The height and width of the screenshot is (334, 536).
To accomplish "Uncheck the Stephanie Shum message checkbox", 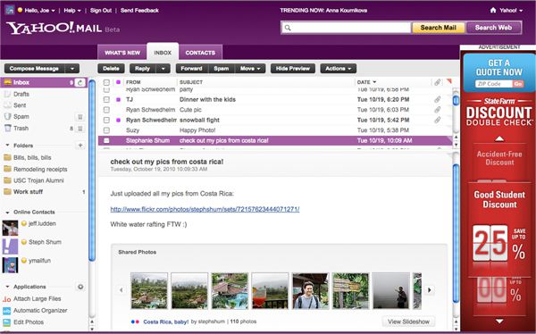I will coord(106,140).
